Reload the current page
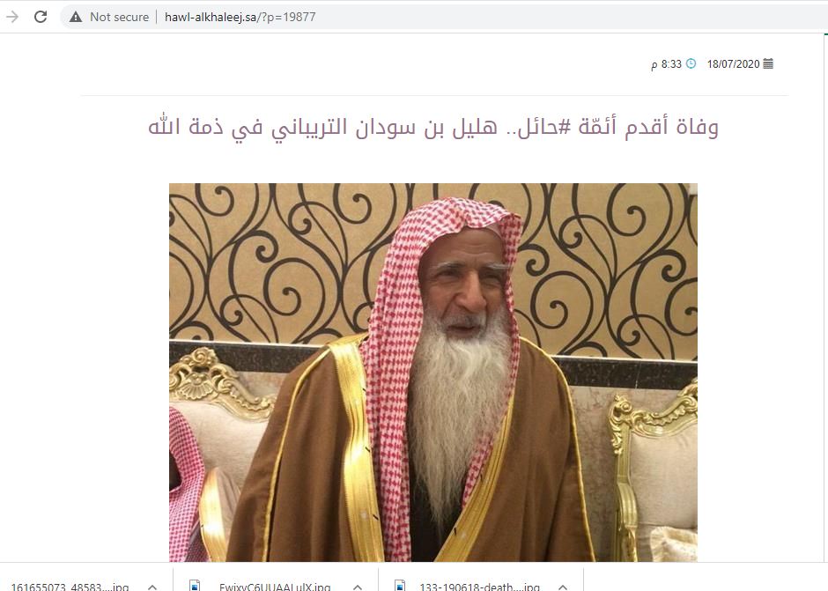 click(41, 17)
